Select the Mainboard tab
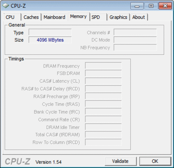 point(54,17)
